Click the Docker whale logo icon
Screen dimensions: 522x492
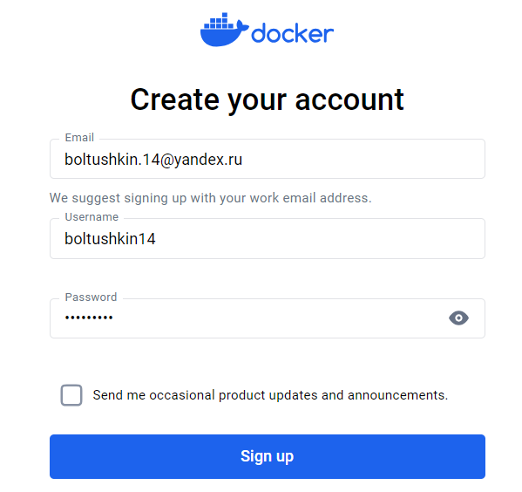pos(224,30)
